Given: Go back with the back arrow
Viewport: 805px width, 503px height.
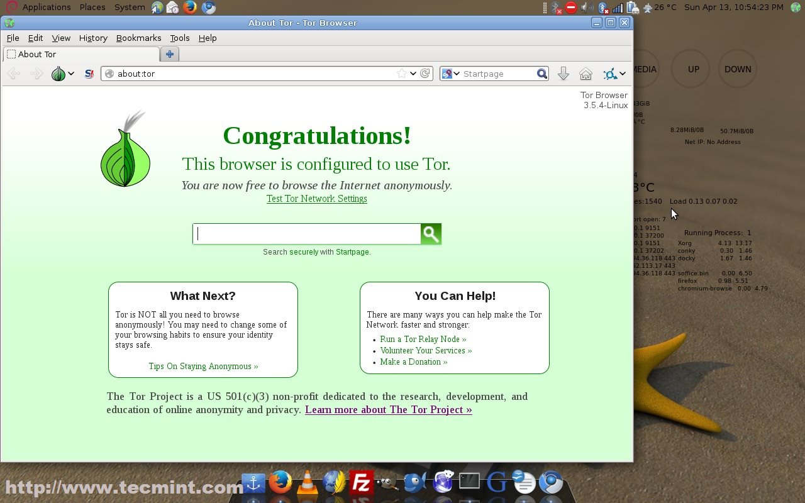Looking at the screenshot, I should coord(13,74).
